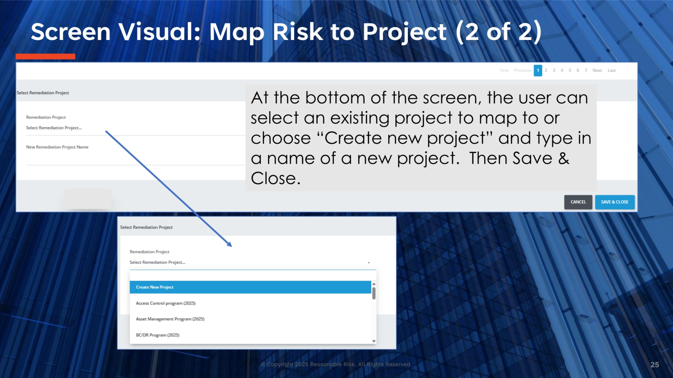Image resolution: width=673 pixels, height=378 pixels.
Task: Click the Last pagination link
Action: pyautogui.click(x=612, y=70)
